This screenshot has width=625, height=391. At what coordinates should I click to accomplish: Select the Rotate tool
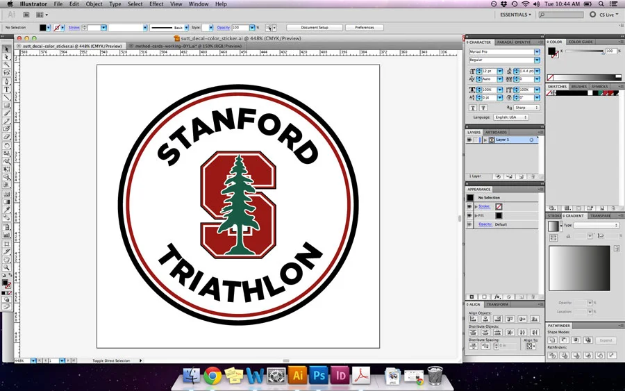click(6, 144)
